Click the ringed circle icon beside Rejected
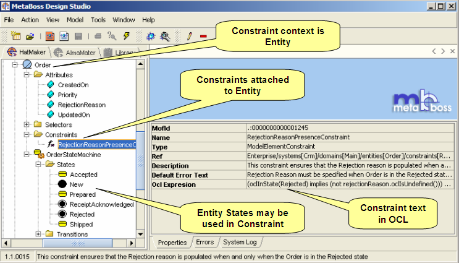The image size is (459, 263). [x=62, y=214]
